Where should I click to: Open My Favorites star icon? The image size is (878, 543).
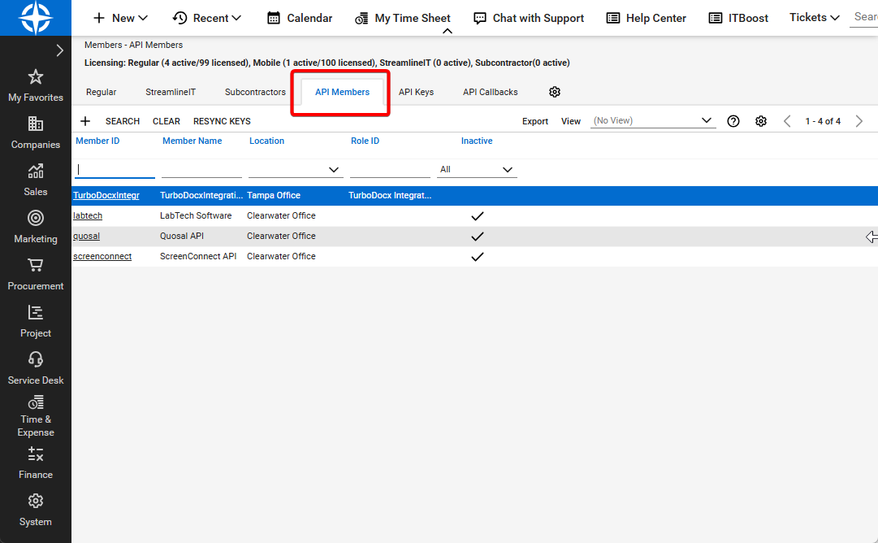pos(35,76)
